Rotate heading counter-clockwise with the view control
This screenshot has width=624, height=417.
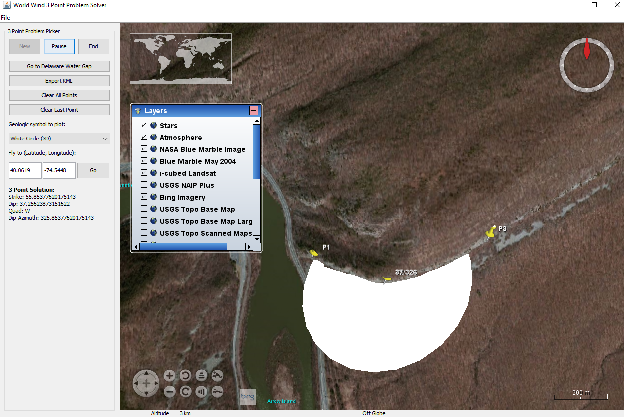click(x=185, y=376)
